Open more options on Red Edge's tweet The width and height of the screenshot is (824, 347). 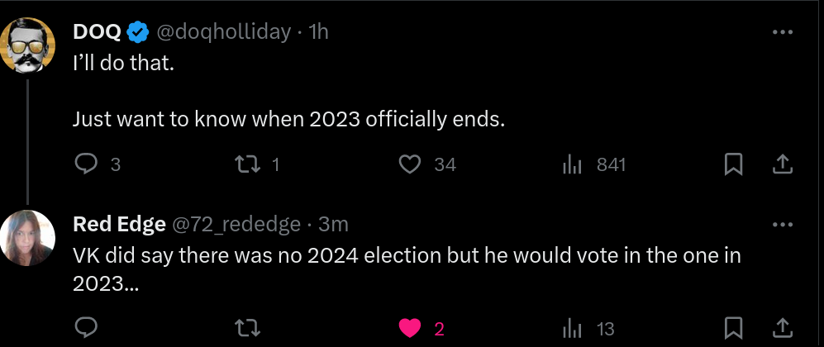pyautogui.click(x=782, y=224)
